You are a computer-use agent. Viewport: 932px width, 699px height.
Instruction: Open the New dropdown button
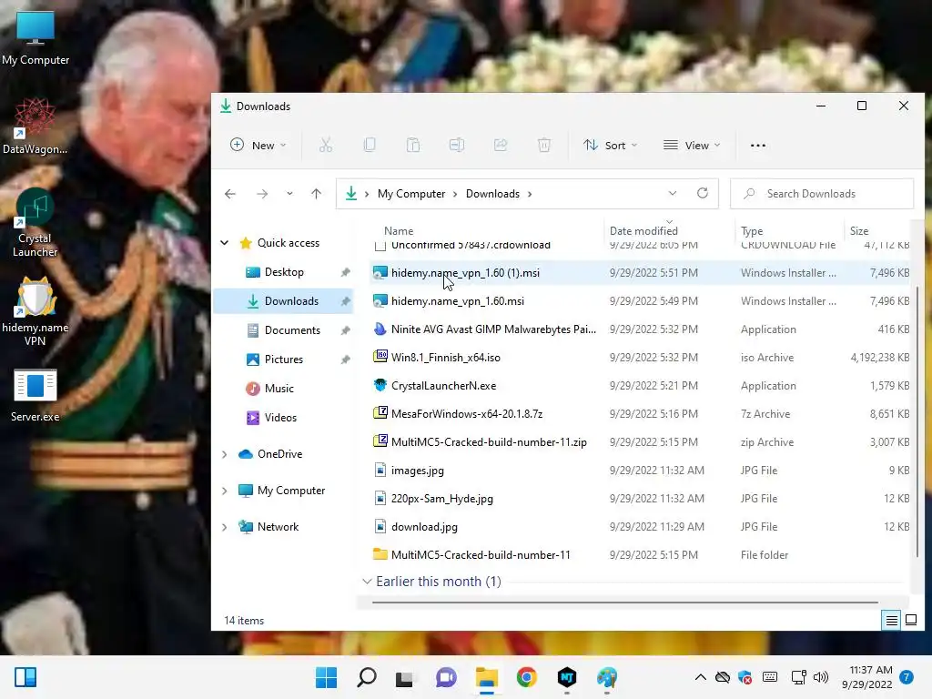tap(258, 145)
